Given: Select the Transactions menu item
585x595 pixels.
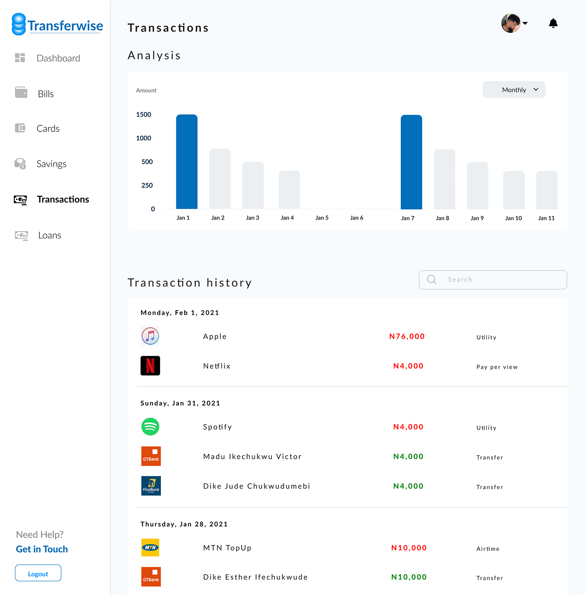Looking at the screenshot, I should [x=63, y=200].
